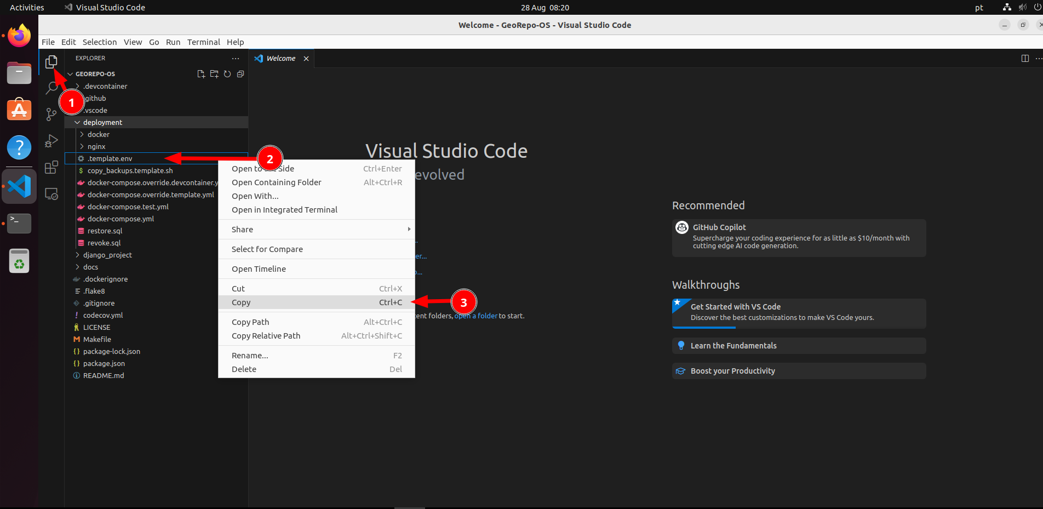The height and width of the screenshot is (509, 1043).
Task: Split the editor to the right
Action: (1025, 58)
